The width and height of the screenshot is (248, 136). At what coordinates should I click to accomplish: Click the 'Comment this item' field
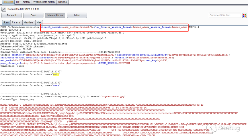pos(225,15)
